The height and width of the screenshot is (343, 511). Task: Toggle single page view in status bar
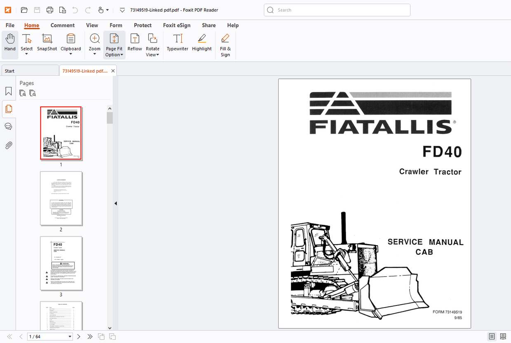pyautogui.click(x=492, y=336)
